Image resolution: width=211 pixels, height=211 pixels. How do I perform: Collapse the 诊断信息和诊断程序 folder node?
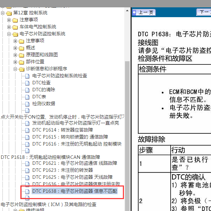(x=15, y=69)
